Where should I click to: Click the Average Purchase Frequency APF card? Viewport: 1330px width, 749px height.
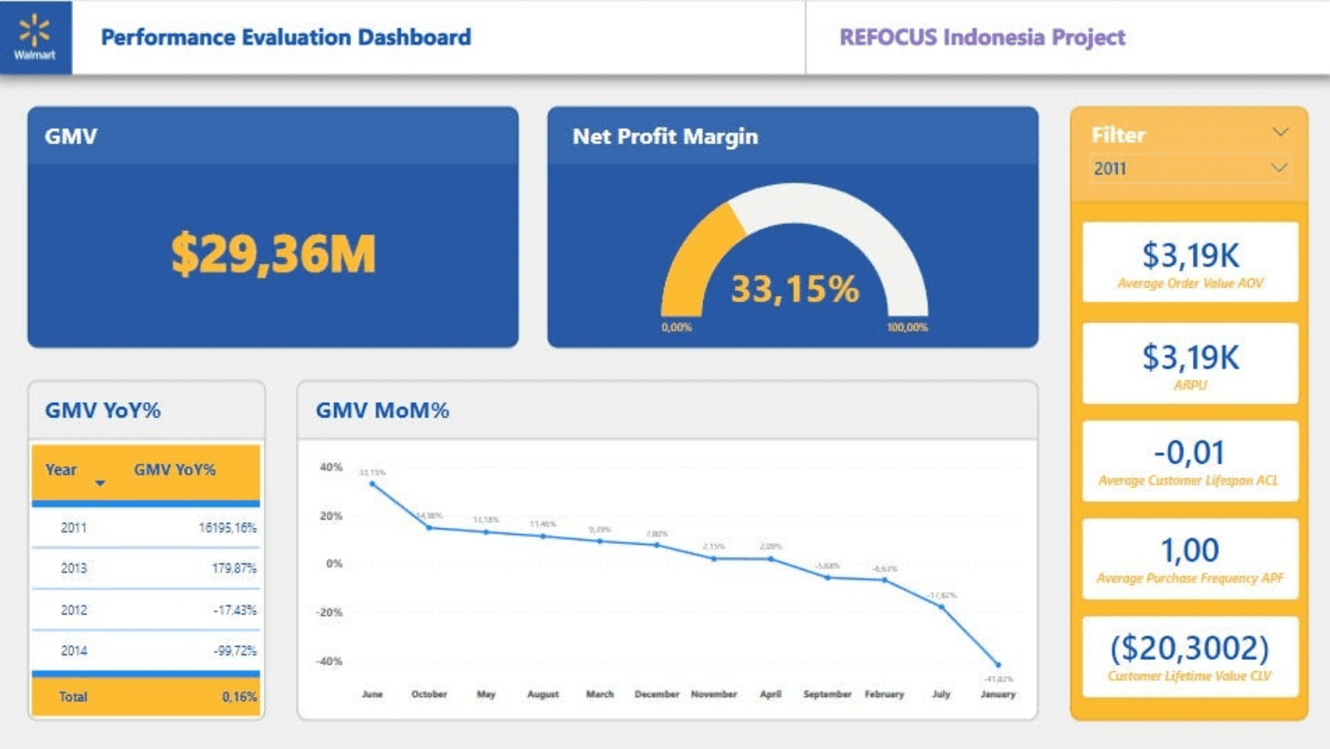(1190, 559)
